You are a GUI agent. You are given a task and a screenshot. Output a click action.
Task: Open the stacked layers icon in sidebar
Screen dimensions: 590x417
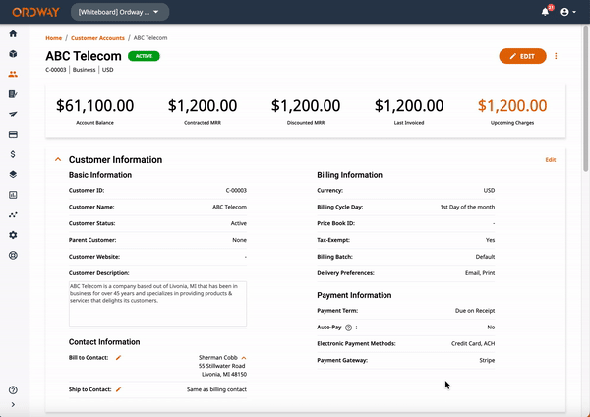coord(13,175)
